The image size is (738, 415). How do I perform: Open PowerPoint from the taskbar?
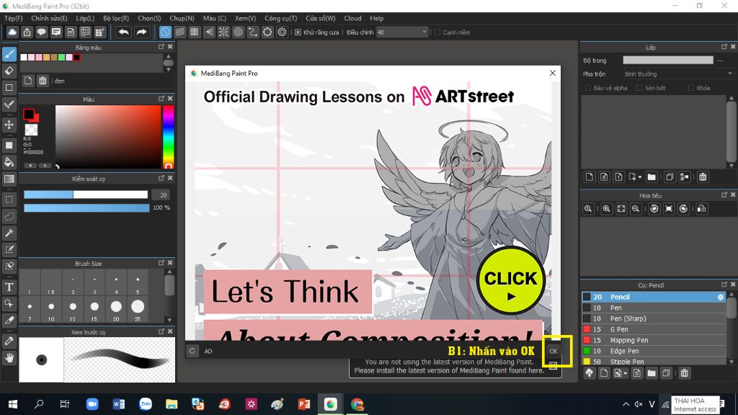[x=303, y=404]
